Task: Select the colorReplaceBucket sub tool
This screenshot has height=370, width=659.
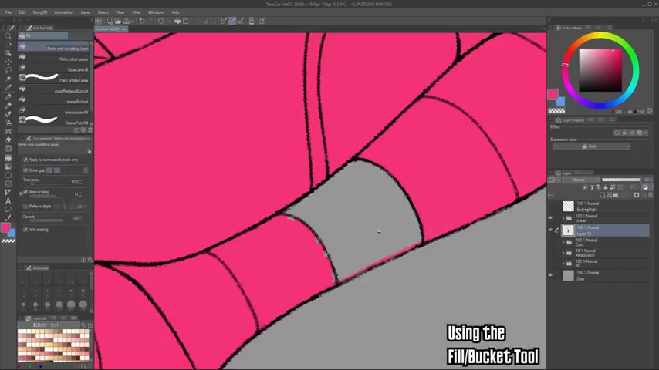Action: click(53, 90)
